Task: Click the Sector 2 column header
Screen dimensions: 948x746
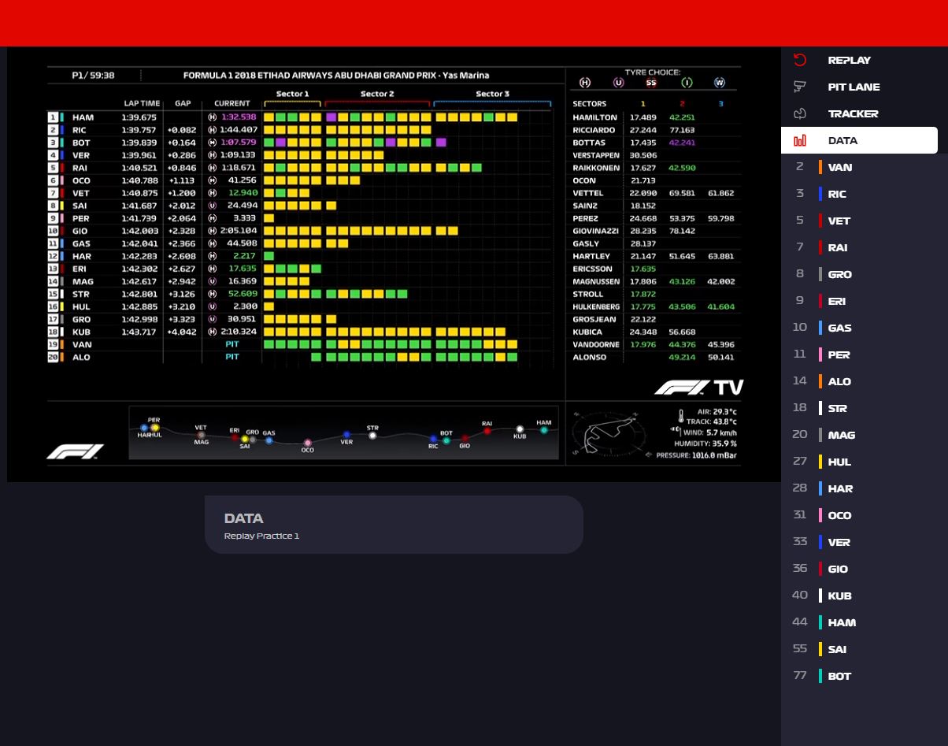Action: [x=377, y=94]
